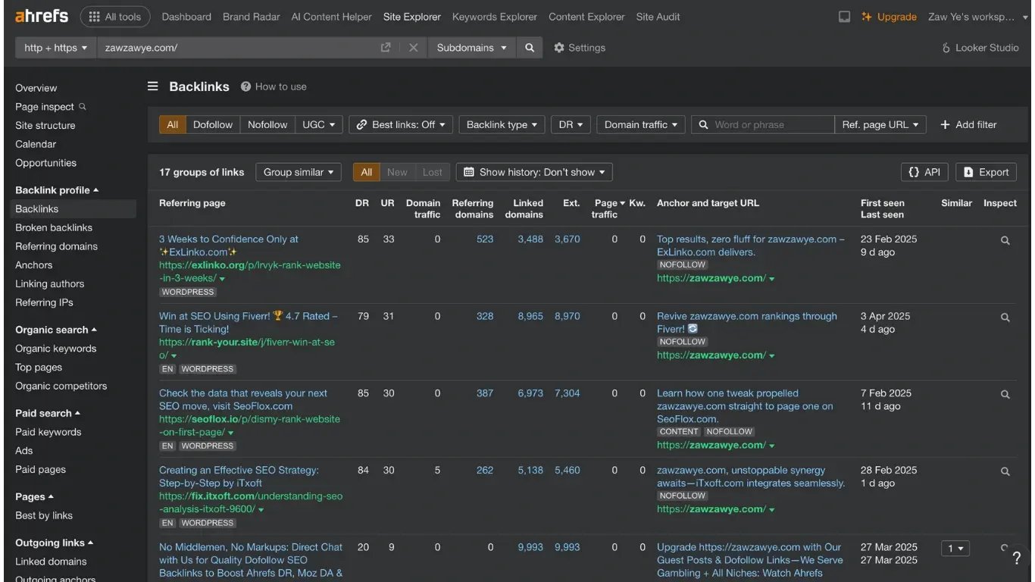The width and height of the screenshot is (1035, 582).
Task: Click the Upgrade link
Action: pos(889,17)
